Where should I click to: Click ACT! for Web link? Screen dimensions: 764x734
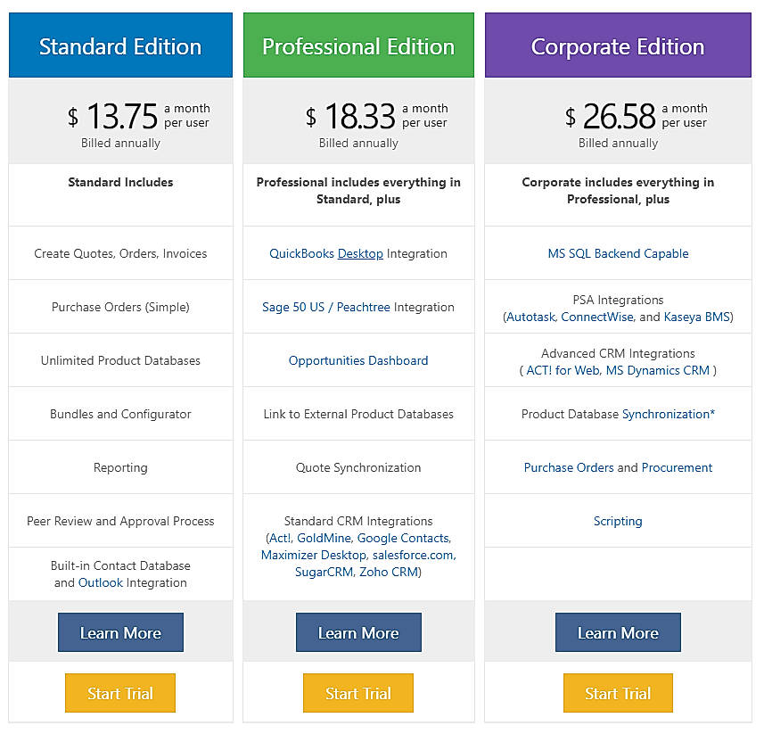563,370
